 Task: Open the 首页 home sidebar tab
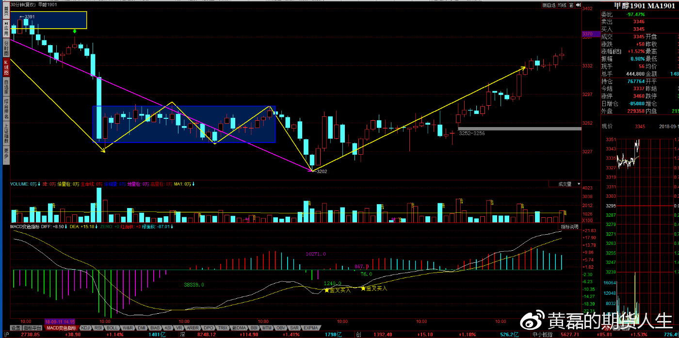[6, 11]
